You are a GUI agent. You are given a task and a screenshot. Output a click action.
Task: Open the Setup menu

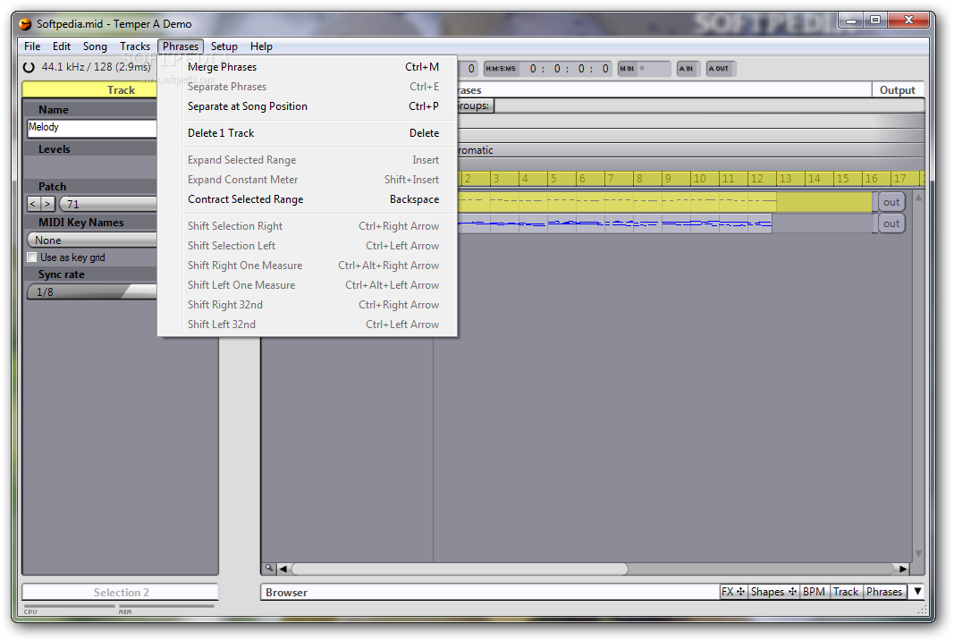tap(224, 46)
